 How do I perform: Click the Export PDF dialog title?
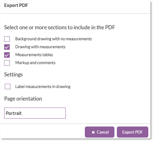[16, 5]
